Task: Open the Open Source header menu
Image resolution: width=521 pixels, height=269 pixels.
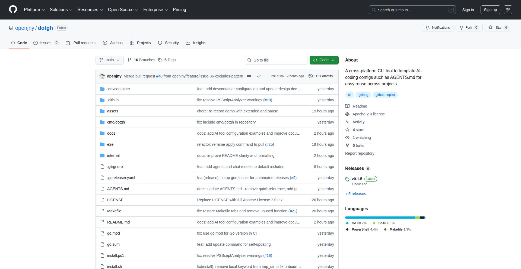Action: click(123, 10)
